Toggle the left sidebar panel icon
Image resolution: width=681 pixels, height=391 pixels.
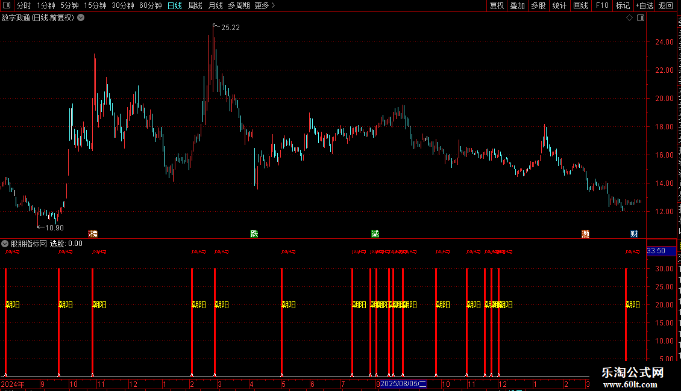pyautogui.click(x=7, y=5)
